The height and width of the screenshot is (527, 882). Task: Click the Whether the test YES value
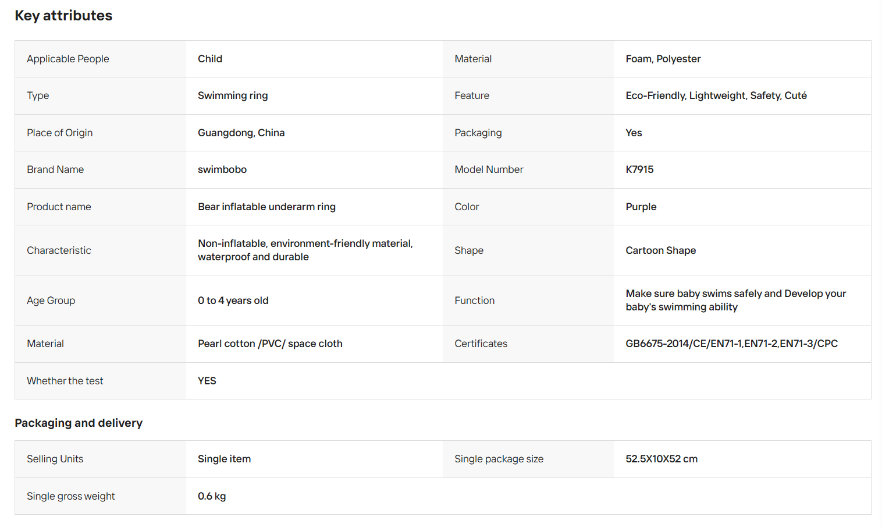click(x=207, y=381)
